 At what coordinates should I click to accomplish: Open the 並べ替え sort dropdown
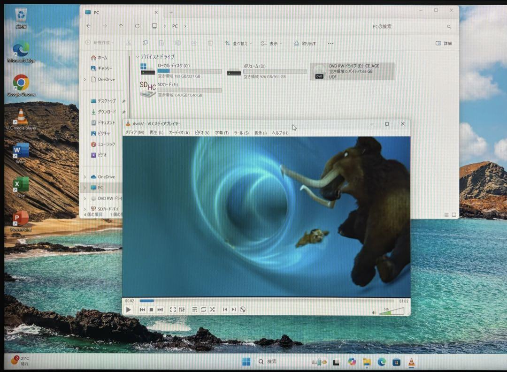pos(238,43)
